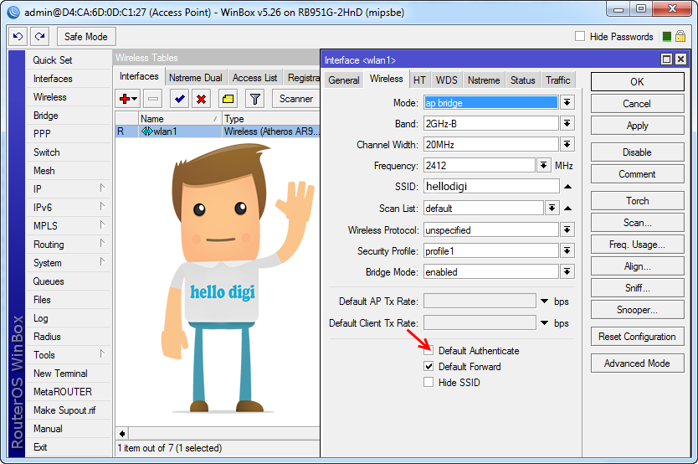The height and width of the screenshot is (464, 698).
Task: Click the Torch button
Action: [x=637, y=201]
